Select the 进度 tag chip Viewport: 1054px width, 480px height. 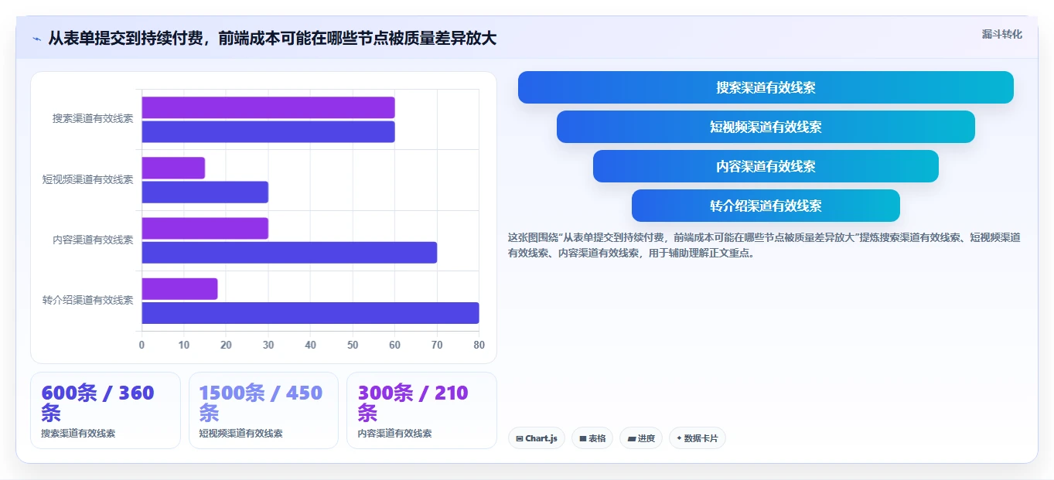(x=641, y=438)
